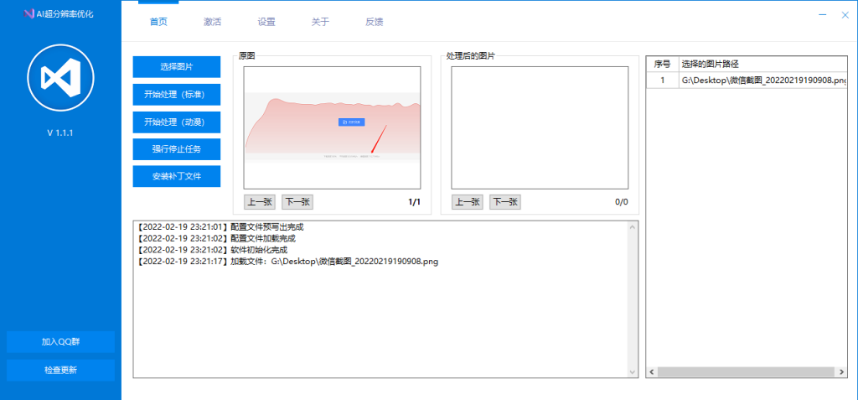Click the table's horizontal scrollbar thumb
The width and height of the screenshot is (858, 400).
coord(745,372)
